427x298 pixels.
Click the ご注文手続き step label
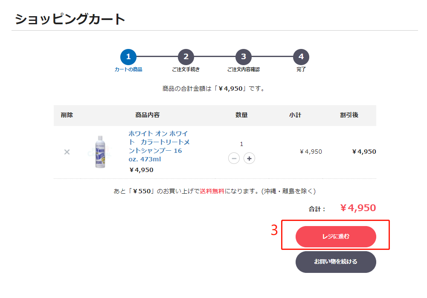[186, 69]
